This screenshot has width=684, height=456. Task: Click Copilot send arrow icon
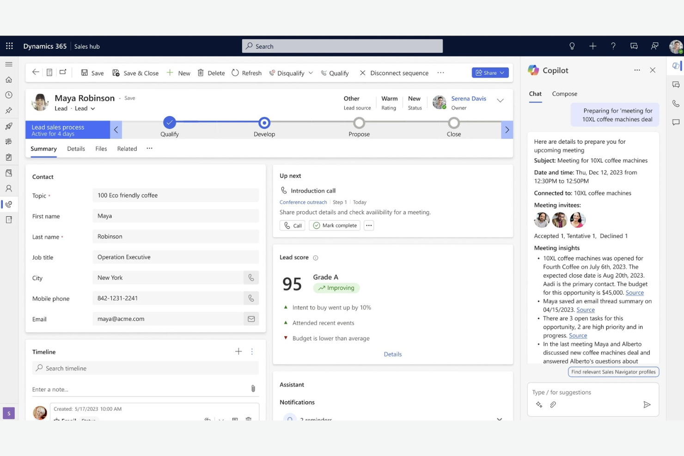pyautogui.click(x=647, y=405)
